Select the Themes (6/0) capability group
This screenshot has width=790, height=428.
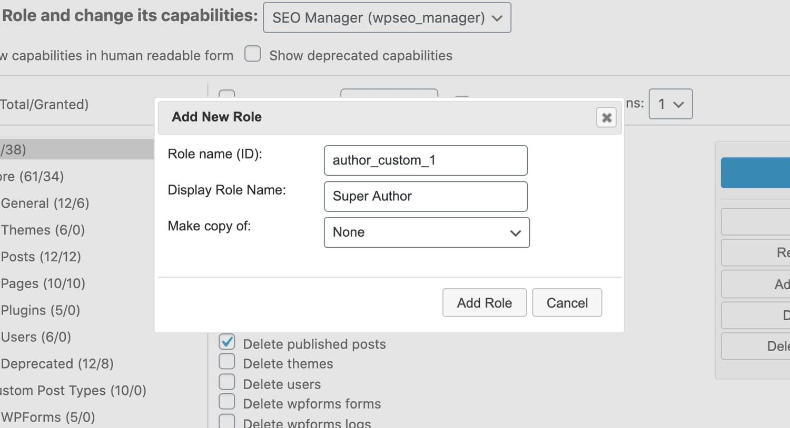43,230
